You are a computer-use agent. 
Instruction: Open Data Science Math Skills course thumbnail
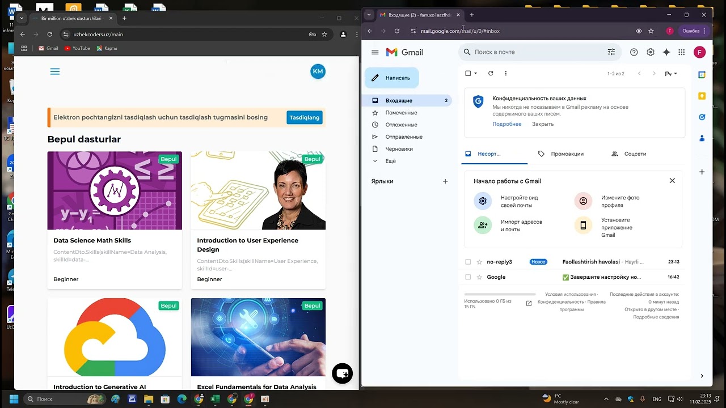click(115, 190)
